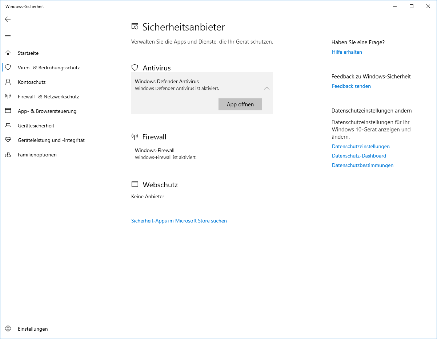
Task: Expand the Windows-Firewall provider entry
Action: [202, 154]
